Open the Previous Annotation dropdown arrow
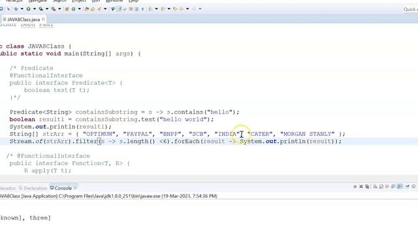The height and width of the screenshot is (235, 418). click(169, 8)
